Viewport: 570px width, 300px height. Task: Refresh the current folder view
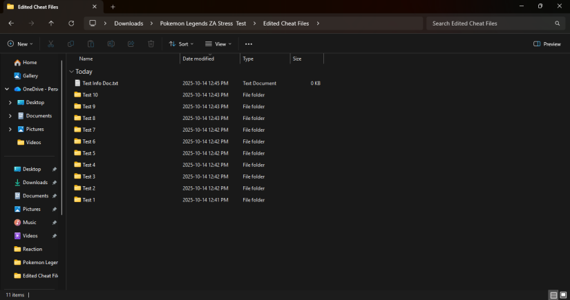[71, 23]
